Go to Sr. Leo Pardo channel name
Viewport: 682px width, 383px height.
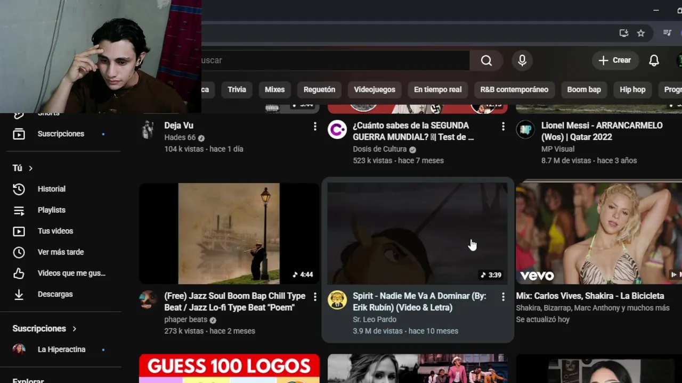[375, 320]
